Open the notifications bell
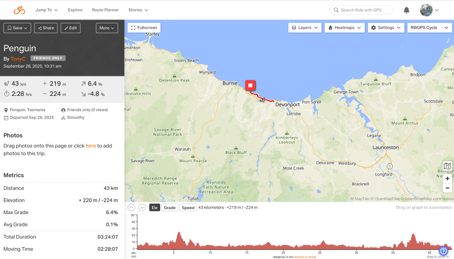Screen dimensions: 454x259 pyautogui.click(x=406, y=10)
